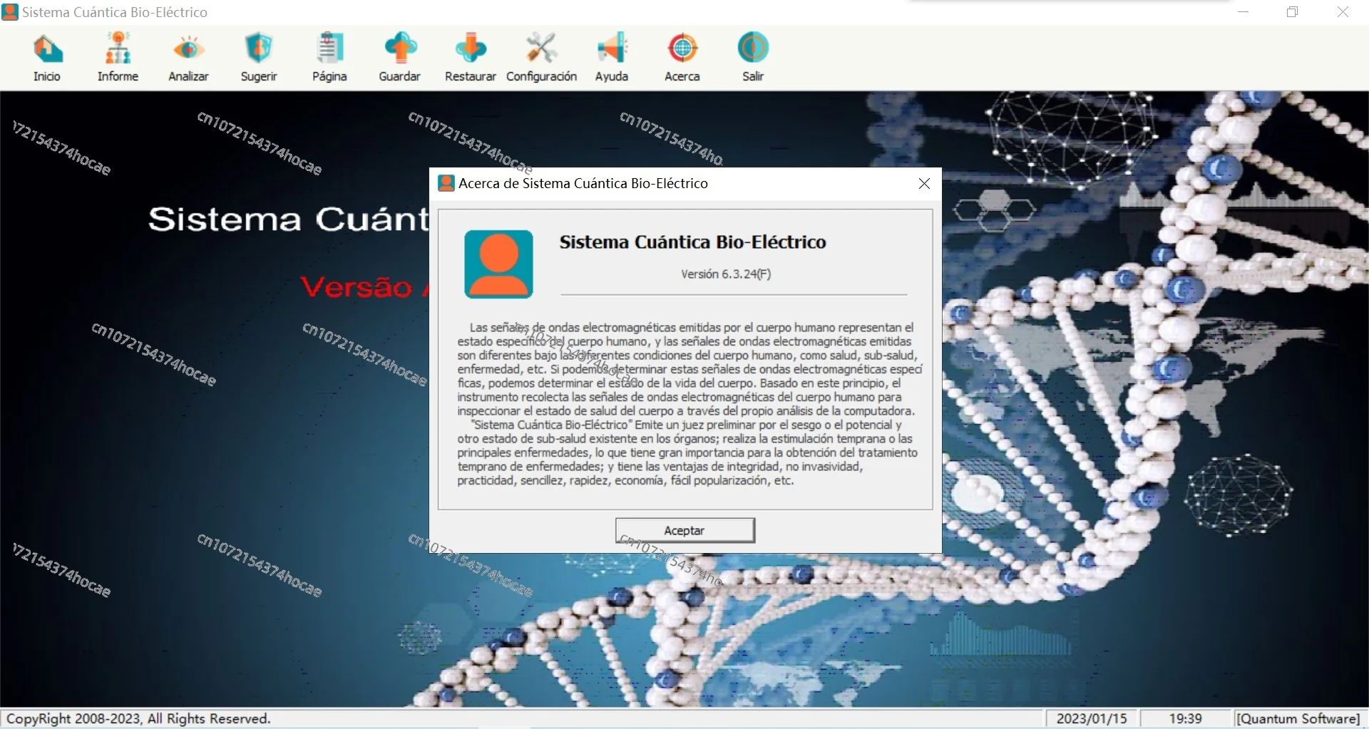The height and width of the screenshot is (729, 1369).
Task: Click the small icon in dialog title bar
Action: (446, 183)
